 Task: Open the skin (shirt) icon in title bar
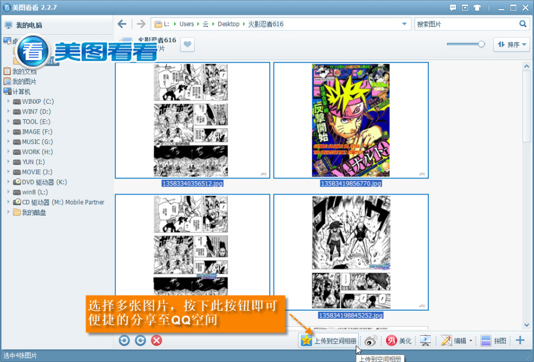point(477,7)
